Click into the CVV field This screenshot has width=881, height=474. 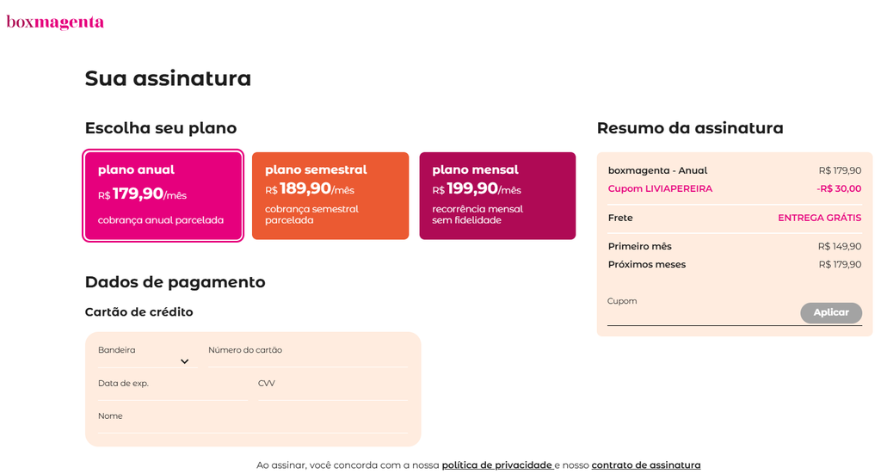pos(333,390)
